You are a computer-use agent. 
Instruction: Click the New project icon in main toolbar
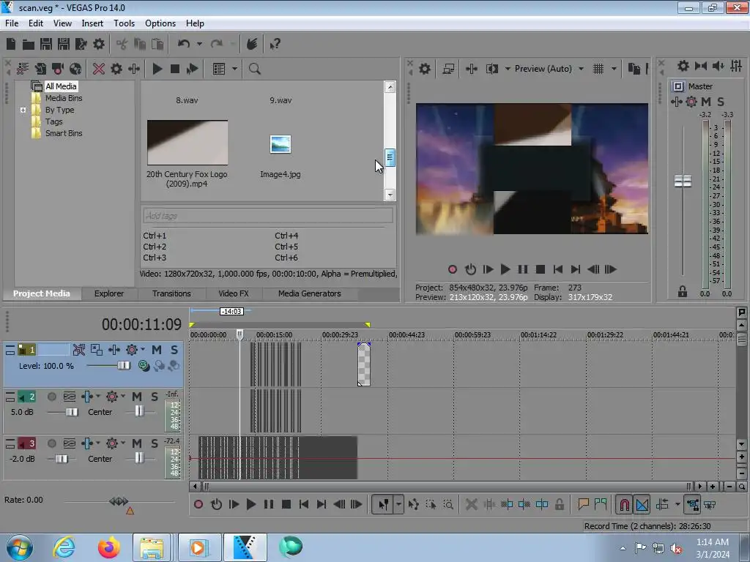[x=11, y=45]
